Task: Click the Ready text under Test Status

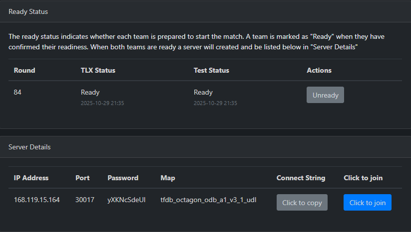Action: point(203,92)
